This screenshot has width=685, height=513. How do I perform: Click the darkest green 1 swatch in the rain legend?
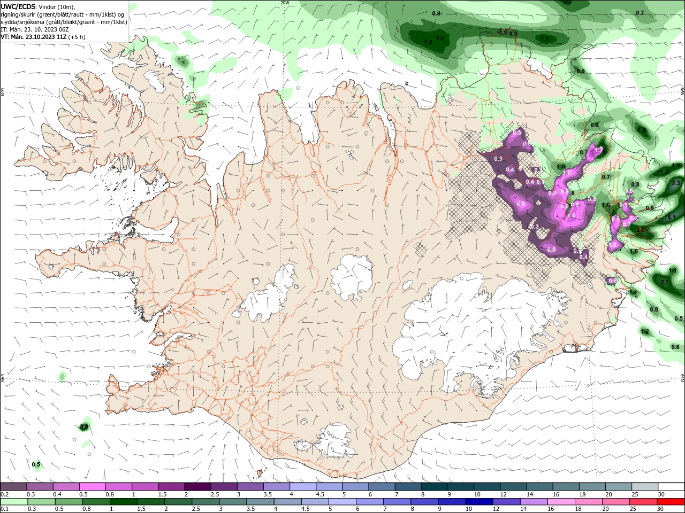pyautogui.click(x=123, y=502)
